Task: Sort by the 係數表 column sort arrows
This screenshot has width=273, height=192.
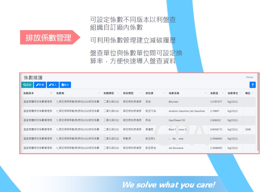Action: click(99, 93)
